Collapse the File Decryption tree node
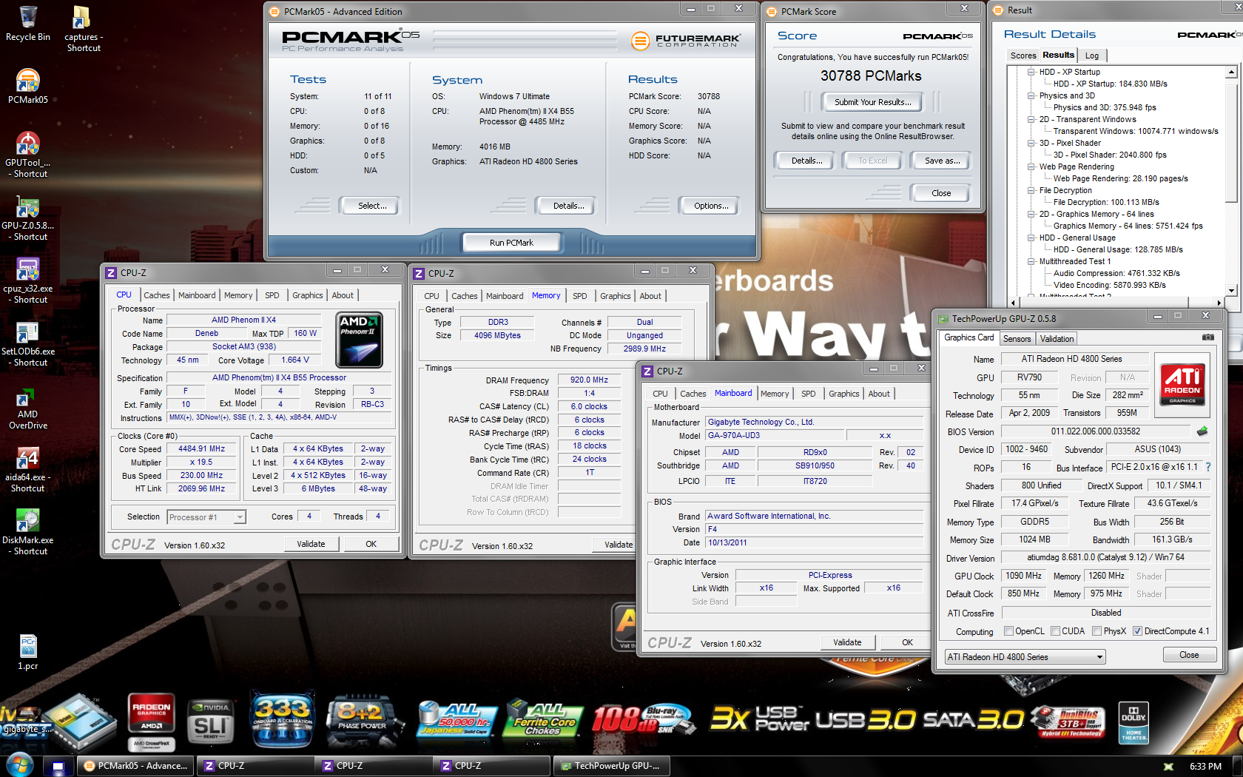Viewport: 1243px width, 777px height. (1031, 190)
